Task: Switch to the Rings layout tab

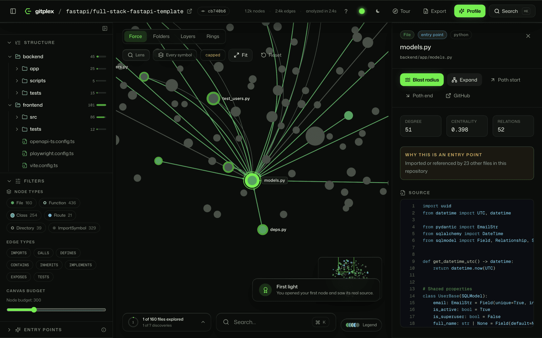Action: point(213,37)
